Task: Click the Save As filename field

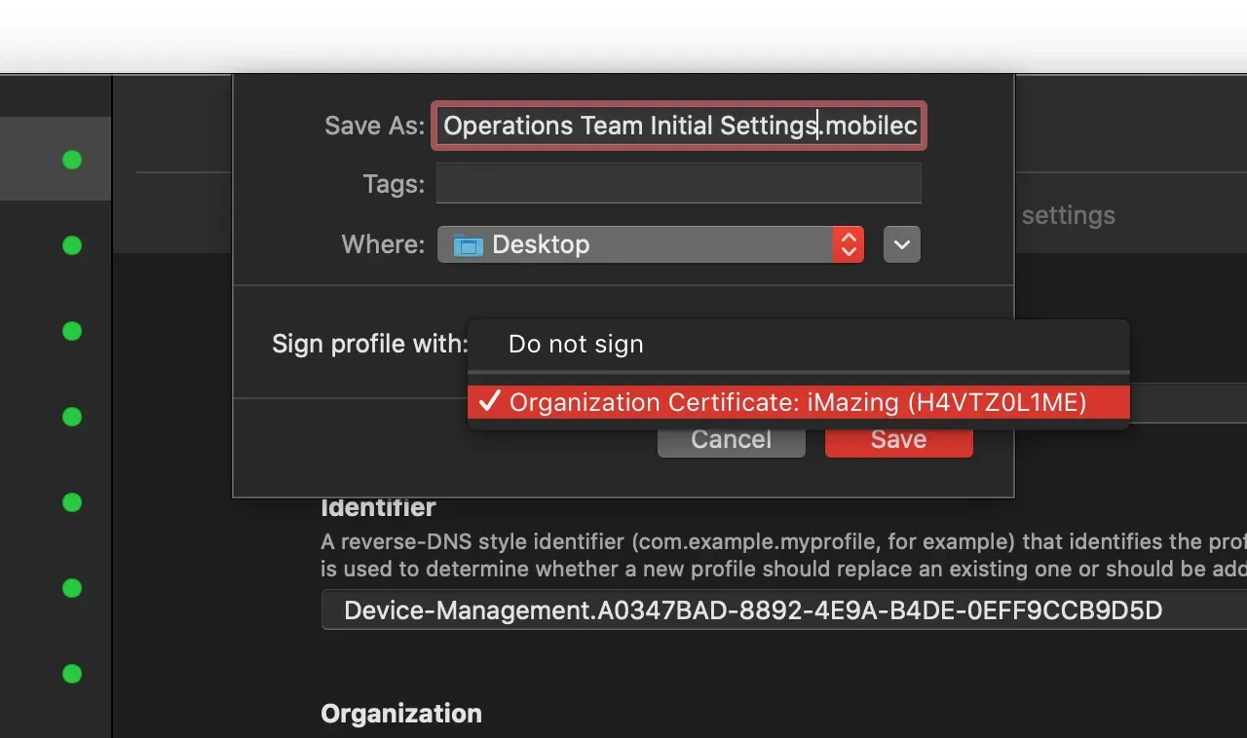Action: (x=678, y=126)
